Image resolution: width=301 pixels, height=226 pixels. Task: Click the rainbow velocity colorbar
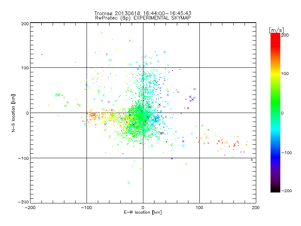coord(275,113)
